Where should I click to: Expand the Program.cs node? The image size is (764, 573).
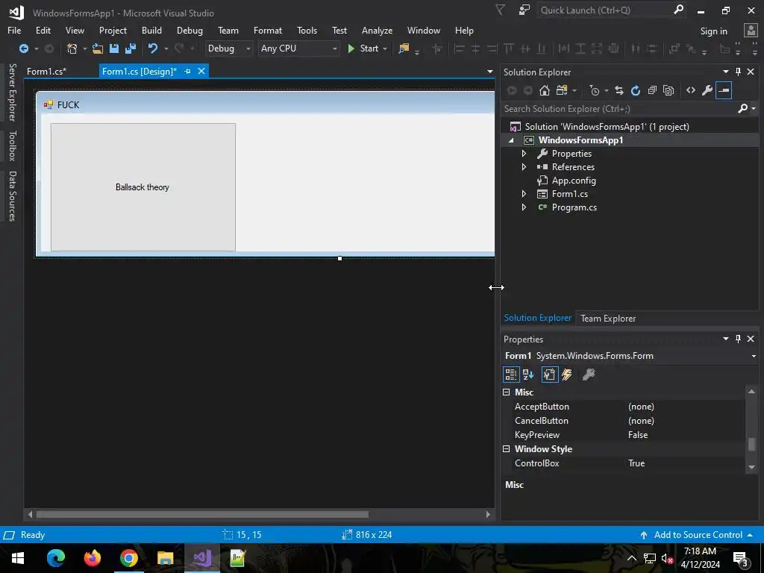coord(524,207)
